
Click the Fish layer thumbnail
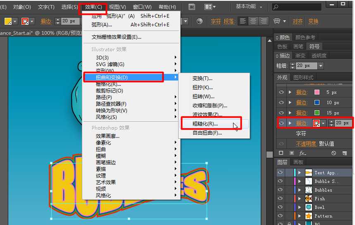pyautogui.click(x=309, y=199)
